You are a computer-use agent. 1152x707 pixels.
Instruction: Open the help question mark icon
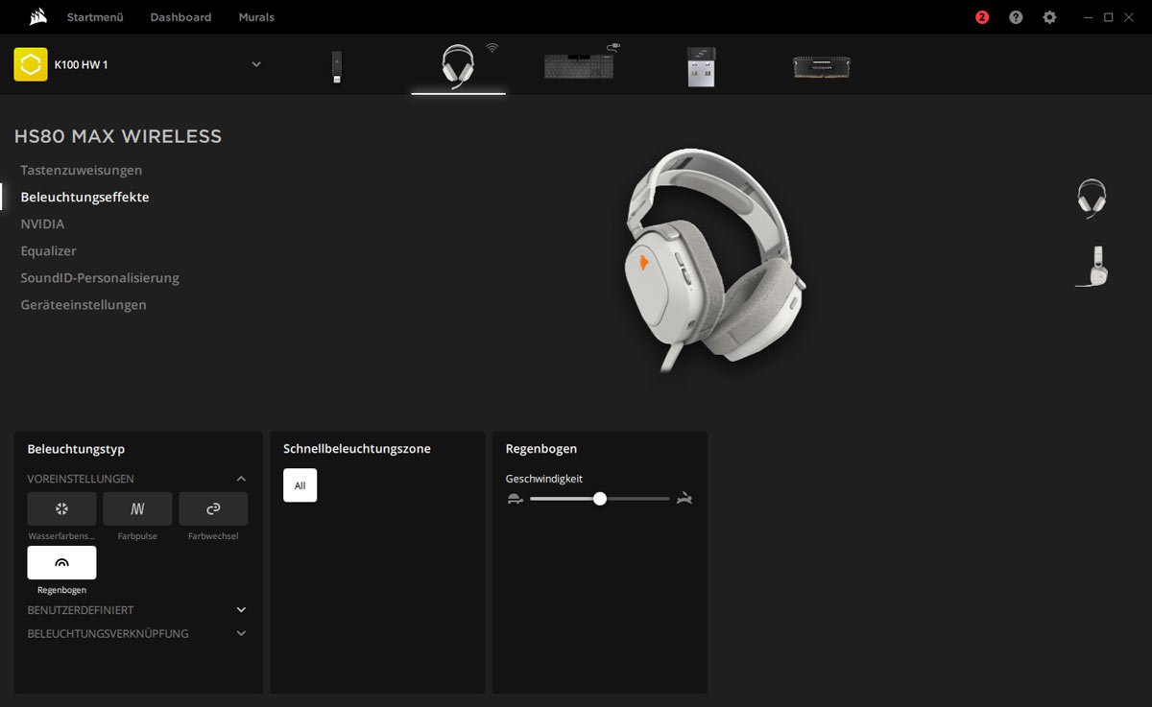[1016, 17]
